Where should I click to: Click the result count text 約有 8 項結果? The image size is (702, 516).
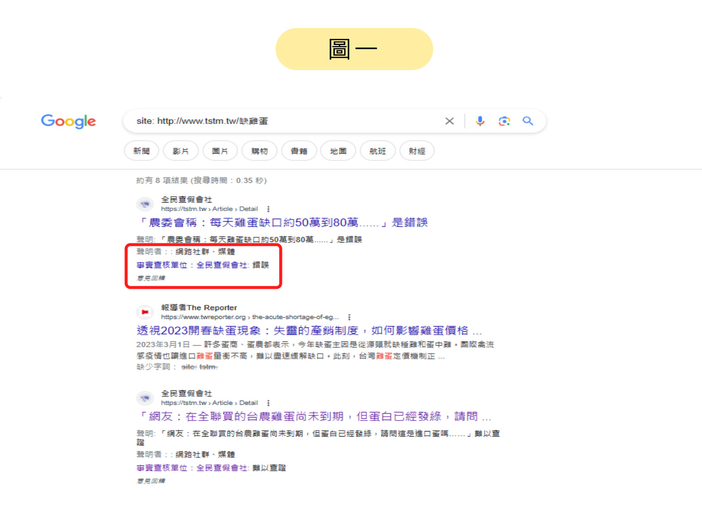click(x=201, y=180)
